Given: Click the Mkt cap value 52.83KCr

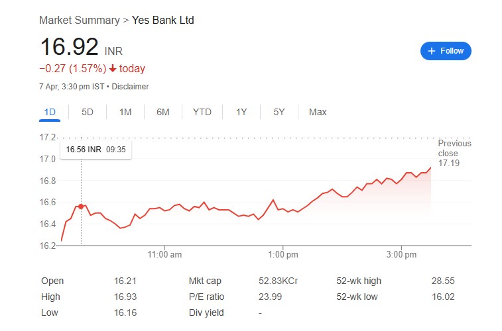Looking at the screenshot, I should point(279,281).
